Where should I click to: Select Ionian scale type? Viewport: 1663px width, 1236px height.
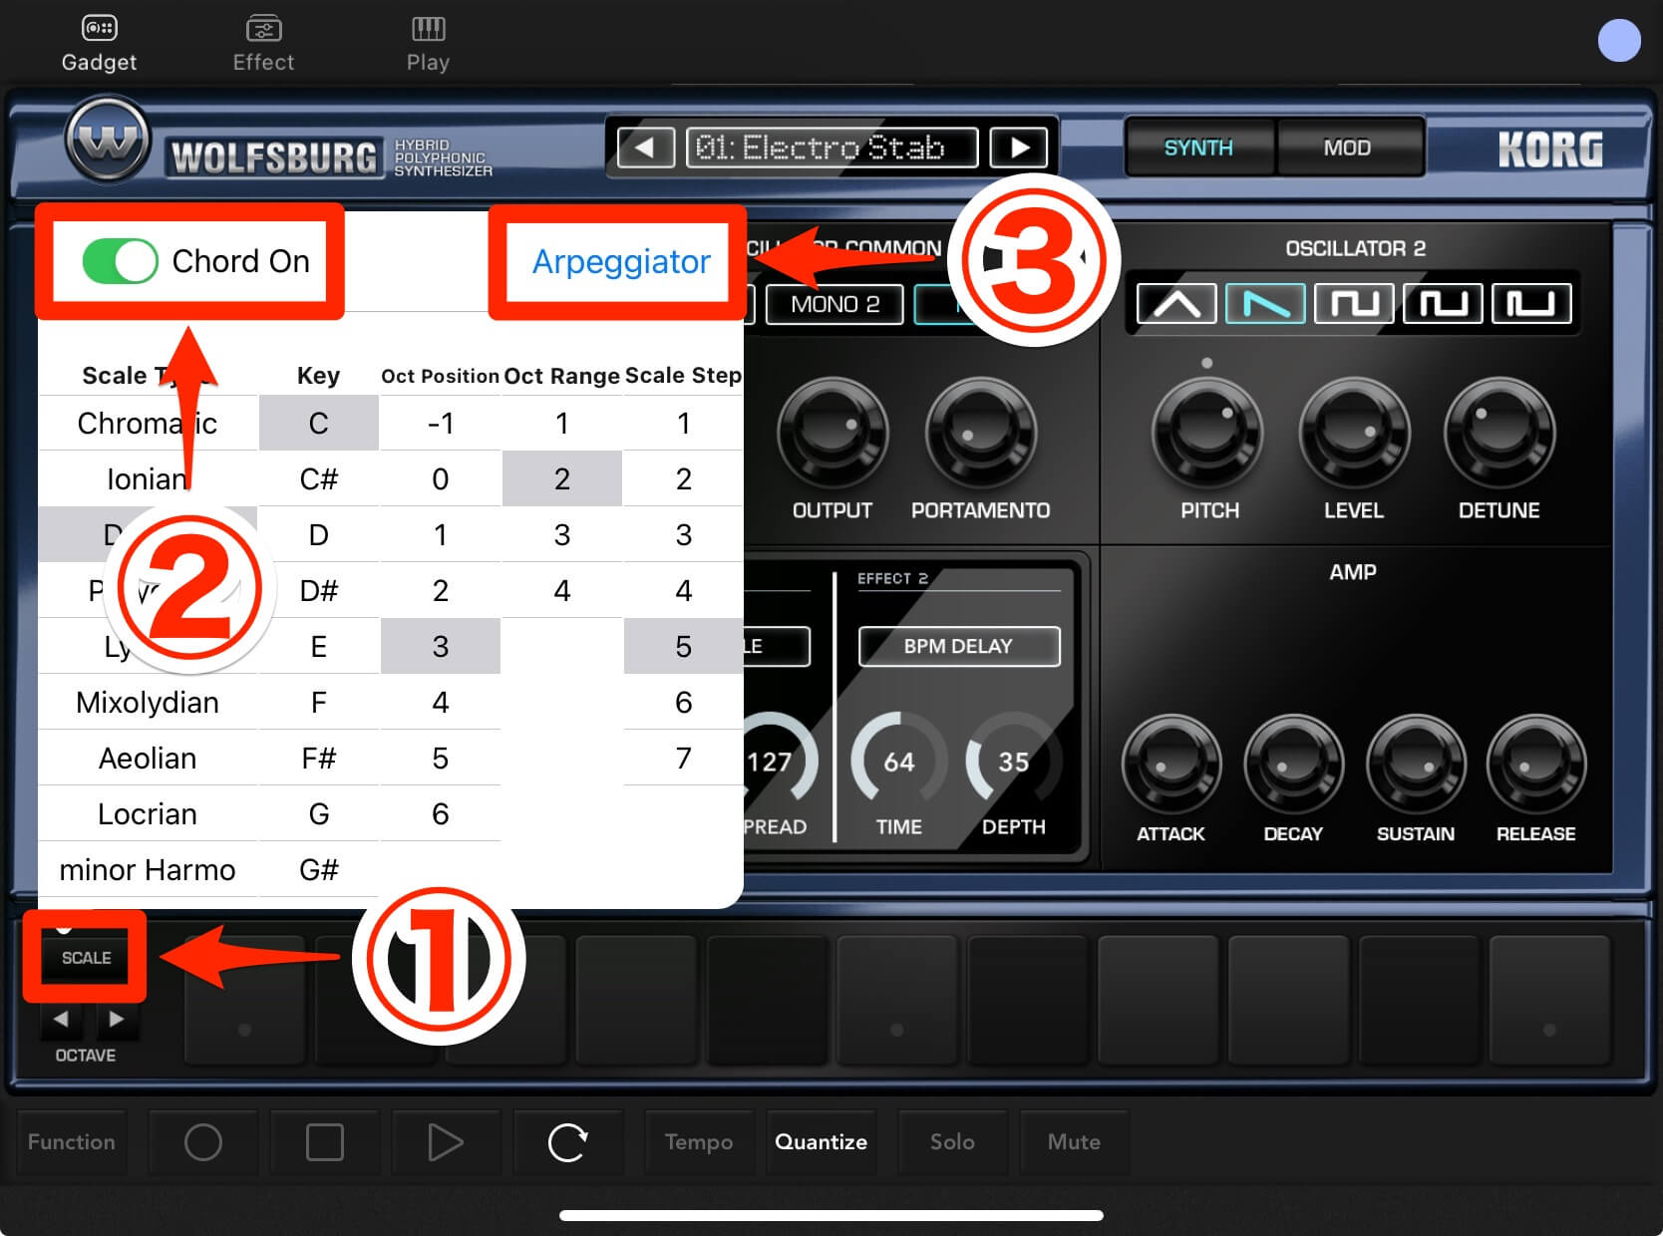tap(148, 478)
